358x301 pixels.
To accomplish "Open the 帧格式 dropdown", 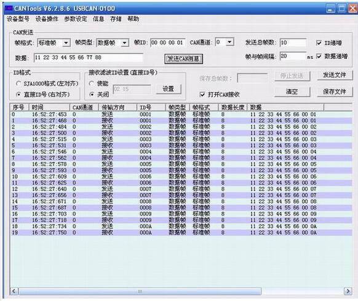I will point(66,43).
